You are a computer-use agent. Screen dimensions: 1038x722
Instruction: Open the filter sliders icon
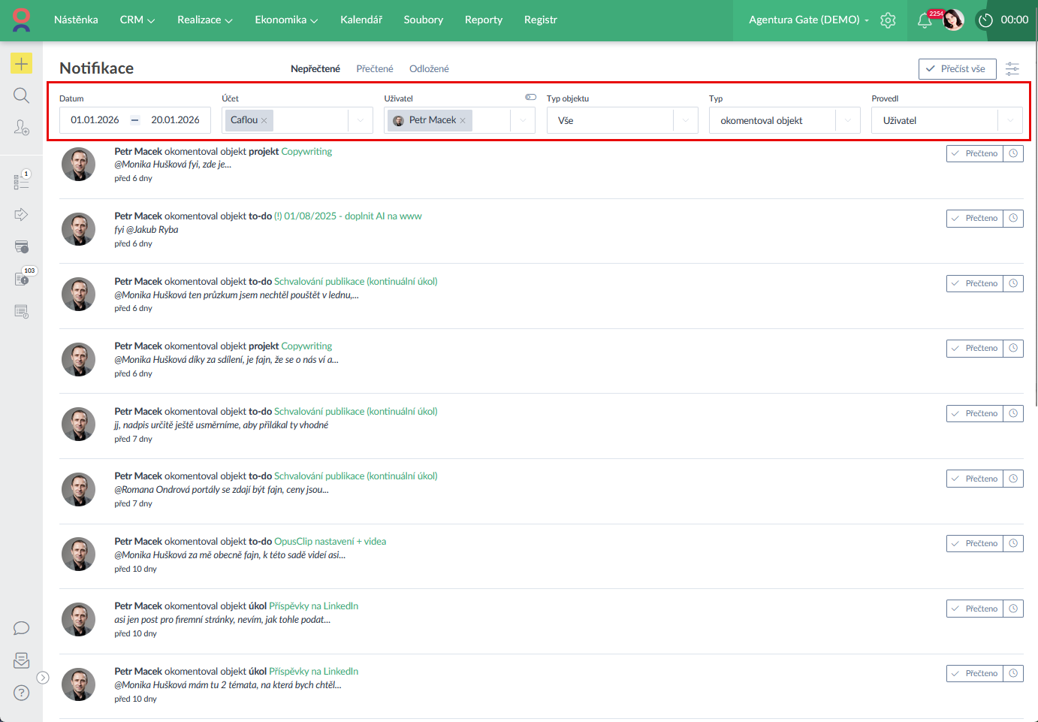[1012, 69]
